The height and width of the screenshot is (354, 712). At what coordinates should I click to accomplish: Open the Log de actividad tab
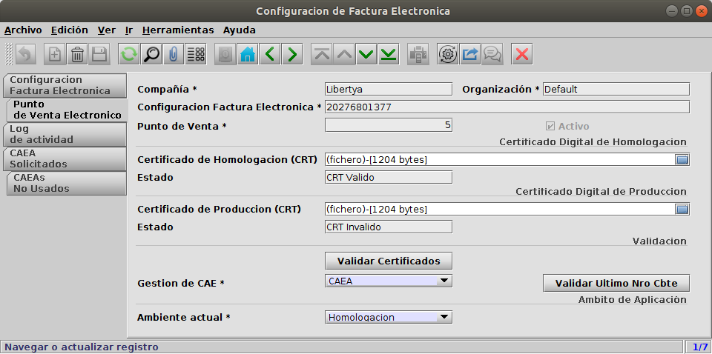pos(65,134)
